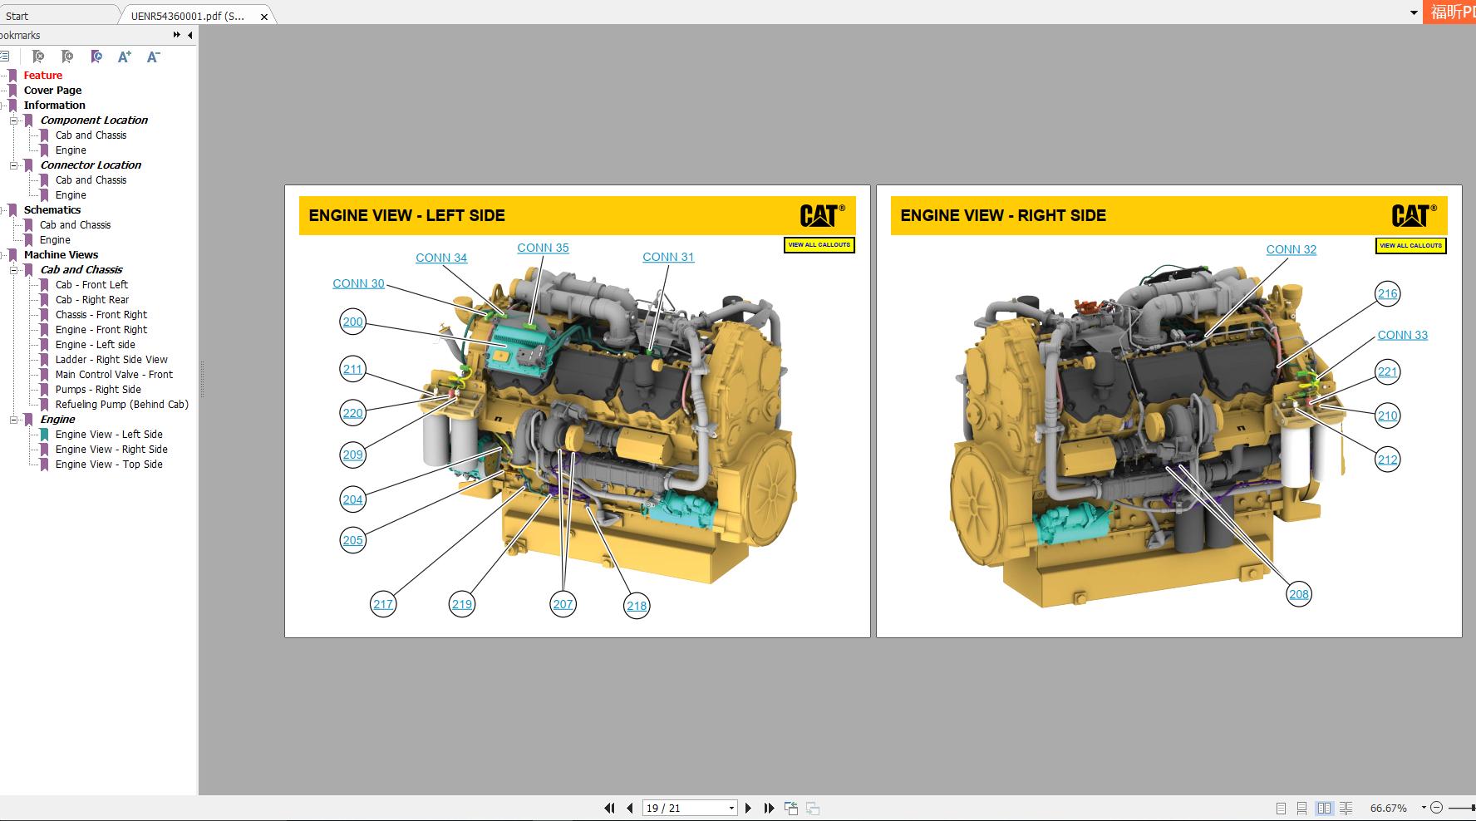1476x821 pixels.
Task: Switch to Single Page view mode
Action: [1282, 808]
